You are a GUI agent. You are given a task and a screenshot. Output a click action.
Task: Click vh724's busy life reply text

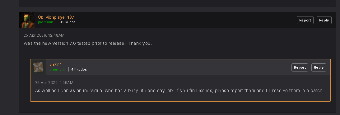pos(179,90)
